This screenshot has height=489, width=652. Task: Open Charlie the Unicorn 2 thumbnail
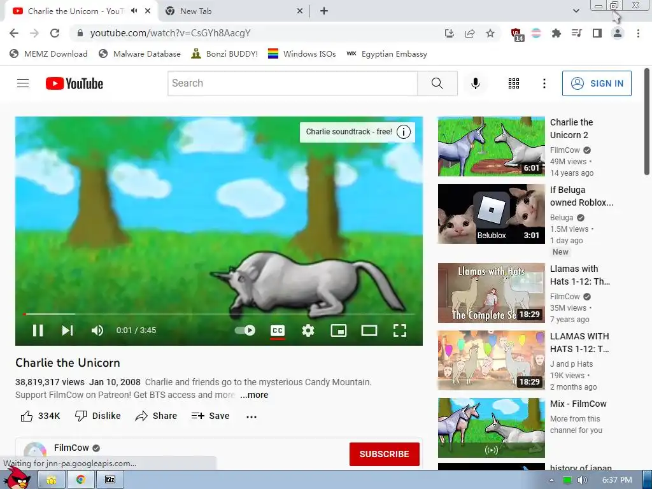pos(491,146)
